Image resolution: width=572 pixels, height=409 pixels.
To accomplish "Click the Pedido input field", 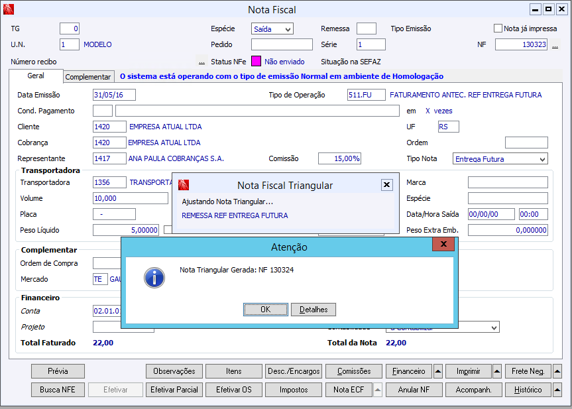I will coord(282,44).
